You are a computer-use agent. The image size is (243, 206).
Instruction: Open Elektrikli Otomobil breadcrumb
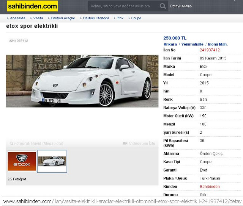(x=96, y=18)
